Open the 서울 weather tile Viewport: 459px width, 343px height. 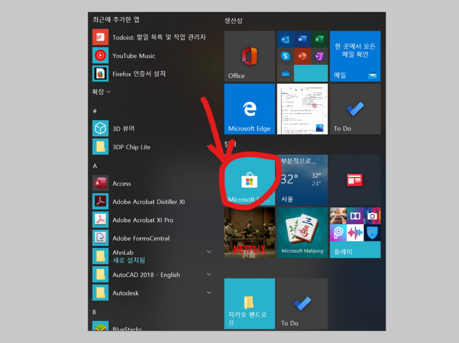[302, 180]
